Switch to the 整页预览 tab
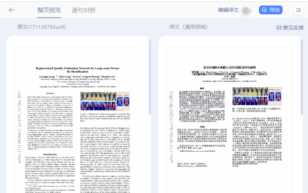This screenshot has width=308, height=193. tap(49, 10)
